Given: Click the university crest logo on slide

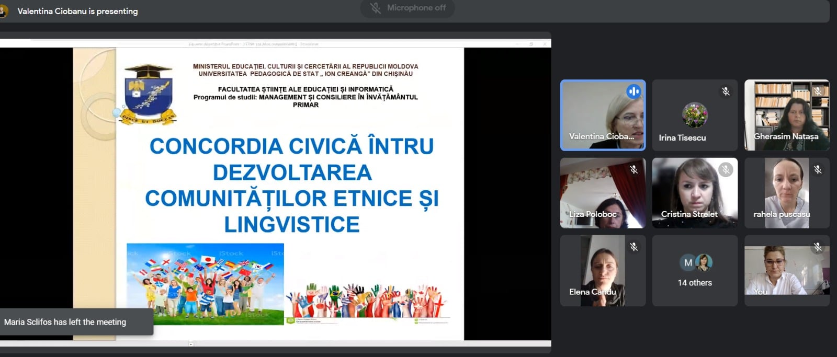Looking at the screenshot, I should pos(149,94).
